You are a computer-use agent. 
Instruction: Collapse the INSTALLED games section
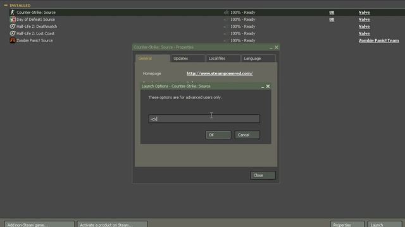[x=6, y=5]
